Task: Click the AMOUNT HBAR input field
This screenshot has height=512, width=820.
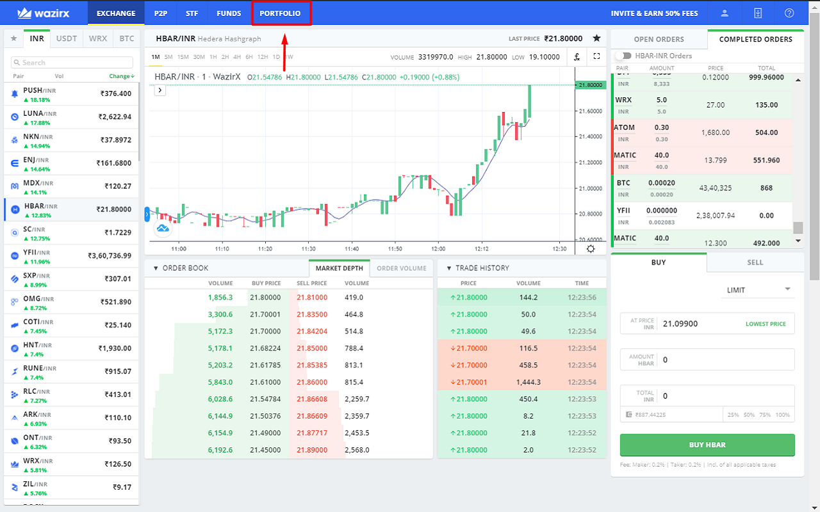Action: pyautogui.click(x=707, y=360)
